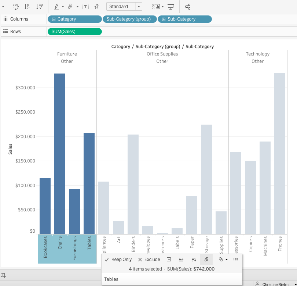Click the tooltip paperclip Group icon
This screenshot has width=297, height=286.
(206, 260)
